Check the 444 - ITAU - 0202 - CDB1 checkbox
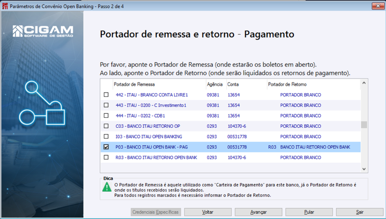 (106, 116)
